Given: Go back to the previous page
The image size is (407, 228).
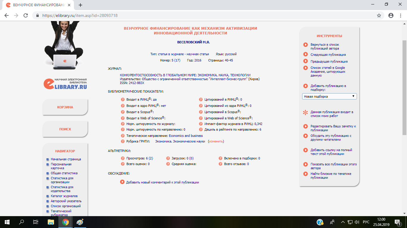Looking at the screenshot, I should [x=7, y=15].
